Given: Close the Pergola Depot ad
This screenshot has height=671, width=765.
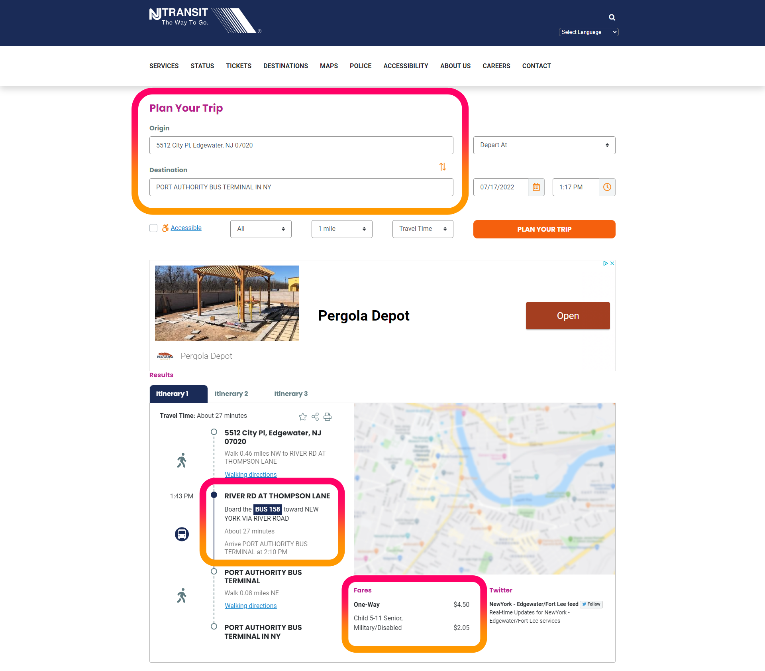Looking at the screenshot, I should coord(612,264).
